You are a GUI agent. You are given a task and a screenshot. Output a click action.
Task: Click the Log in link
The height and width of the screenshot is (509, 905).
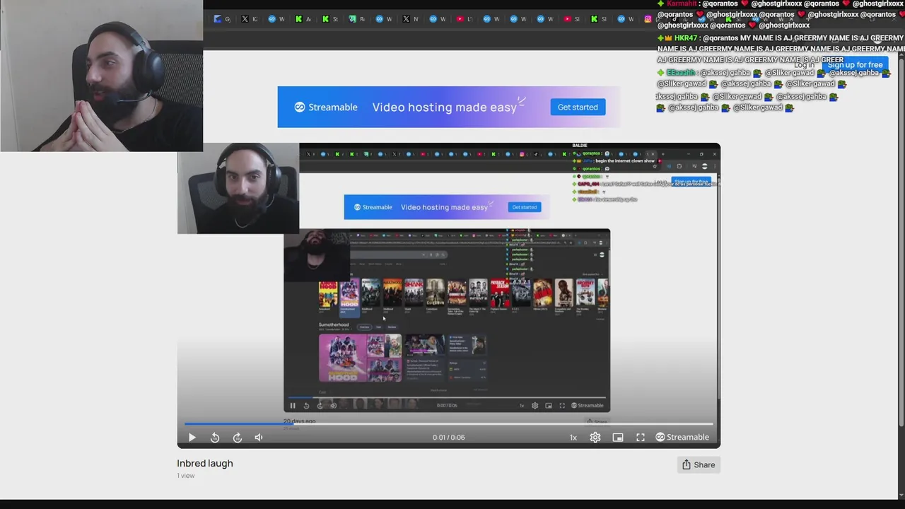pos(804,64)
